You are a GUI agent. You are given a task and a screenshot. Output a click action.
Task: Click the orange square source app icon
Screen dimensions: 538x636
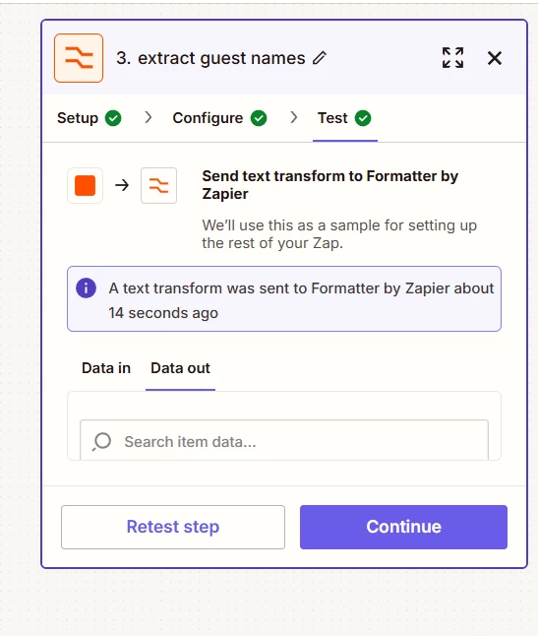click(85, 186)
